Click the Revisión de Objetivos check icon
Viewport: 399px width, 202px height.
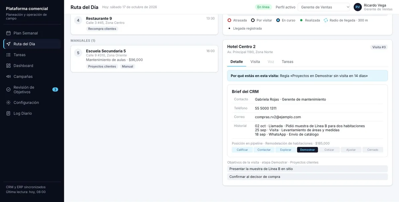8,90
